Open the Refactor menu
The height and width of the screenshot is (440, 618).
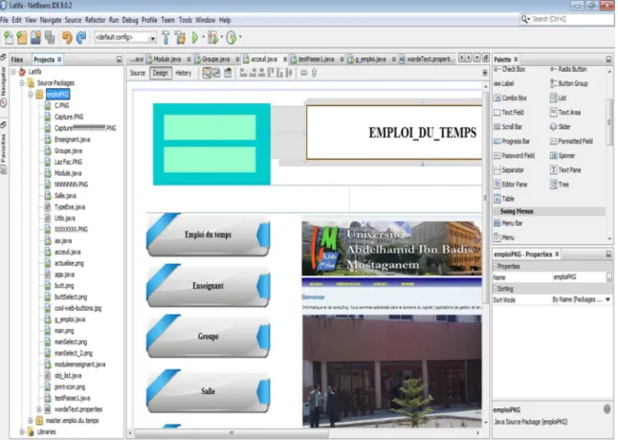tap(96, 20)
